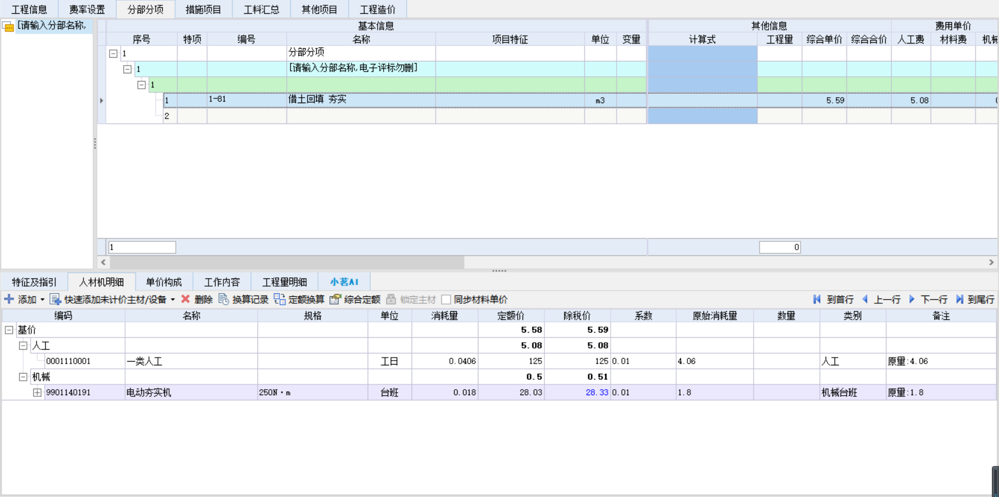Click the 综合定额 button label
999x497 pixels.
point(362,300)
